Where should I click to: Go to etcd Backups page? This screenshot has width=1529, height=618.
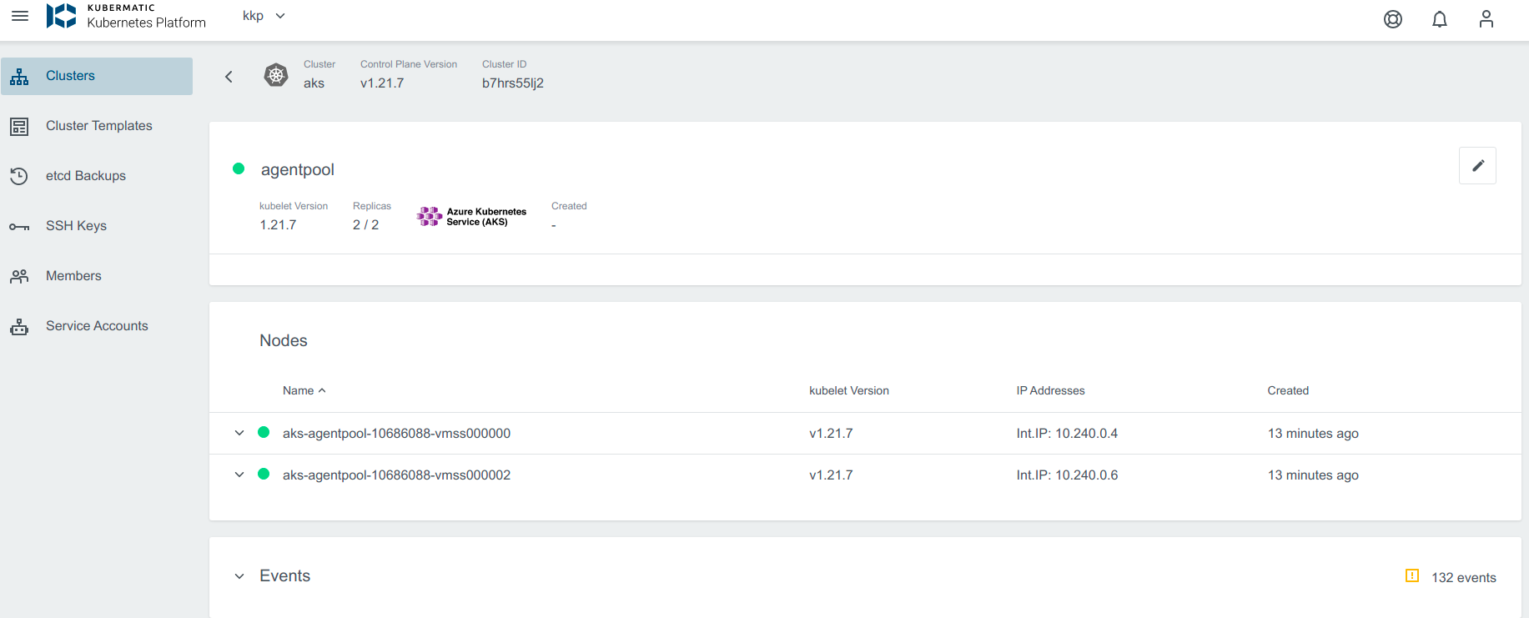(85, 176)
